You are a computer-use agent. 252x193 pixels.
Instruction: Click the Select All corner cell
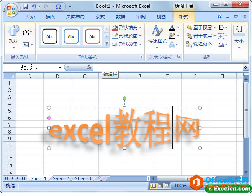10,76
